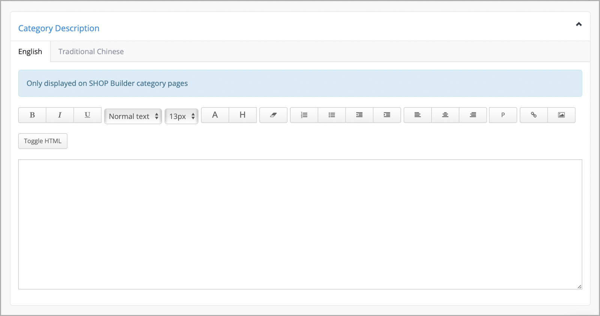The width and height of the screenshot is (600, 316).
Task: Click the eraser clear-formatting icon
Action: pos(273,115)
